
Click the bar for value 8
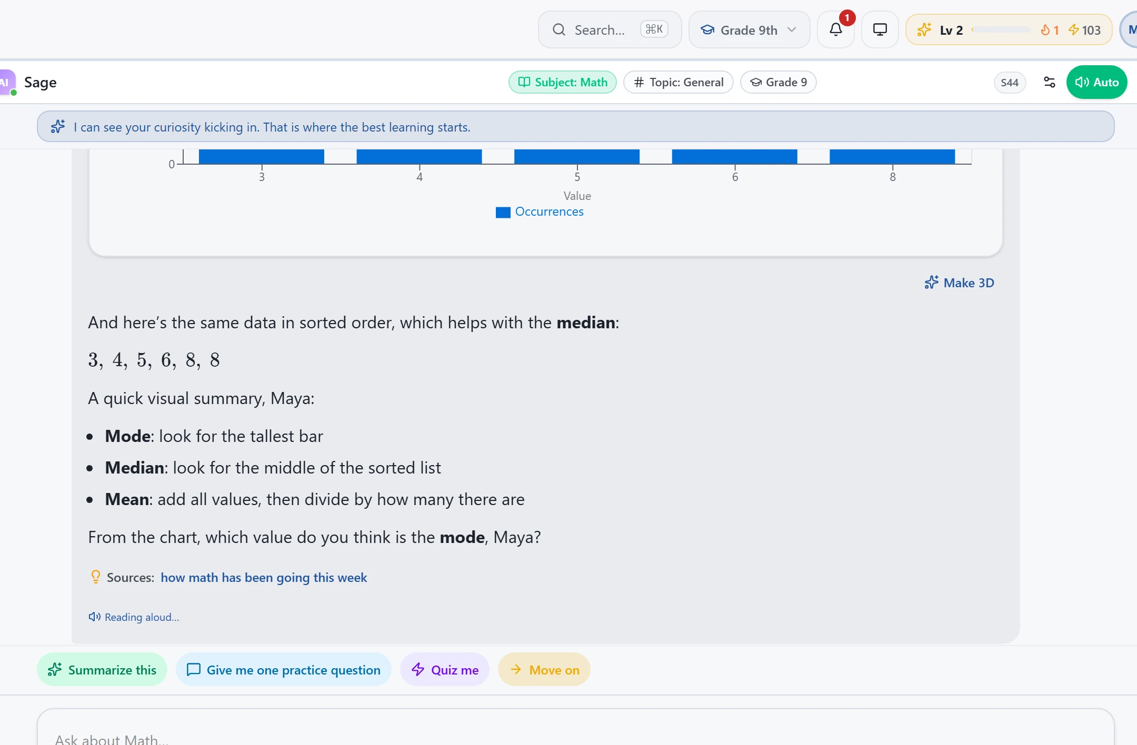(x=892, y=157)
